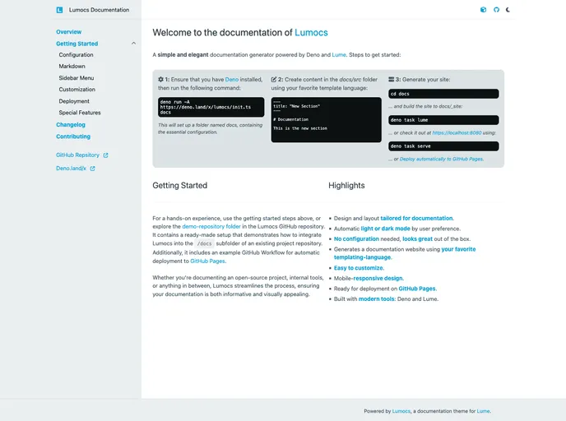Click the light or dark mode highlight link
Screen dimensions: 566x421
tap(386, 229)
